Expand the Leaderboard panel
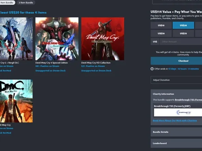Image resolution: width=202 pixels, height=151 pixels. click(176, 143)
